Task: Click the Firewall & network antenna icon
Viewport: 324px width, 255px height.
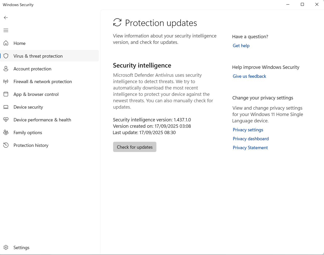Action: [x=6, y=81]
